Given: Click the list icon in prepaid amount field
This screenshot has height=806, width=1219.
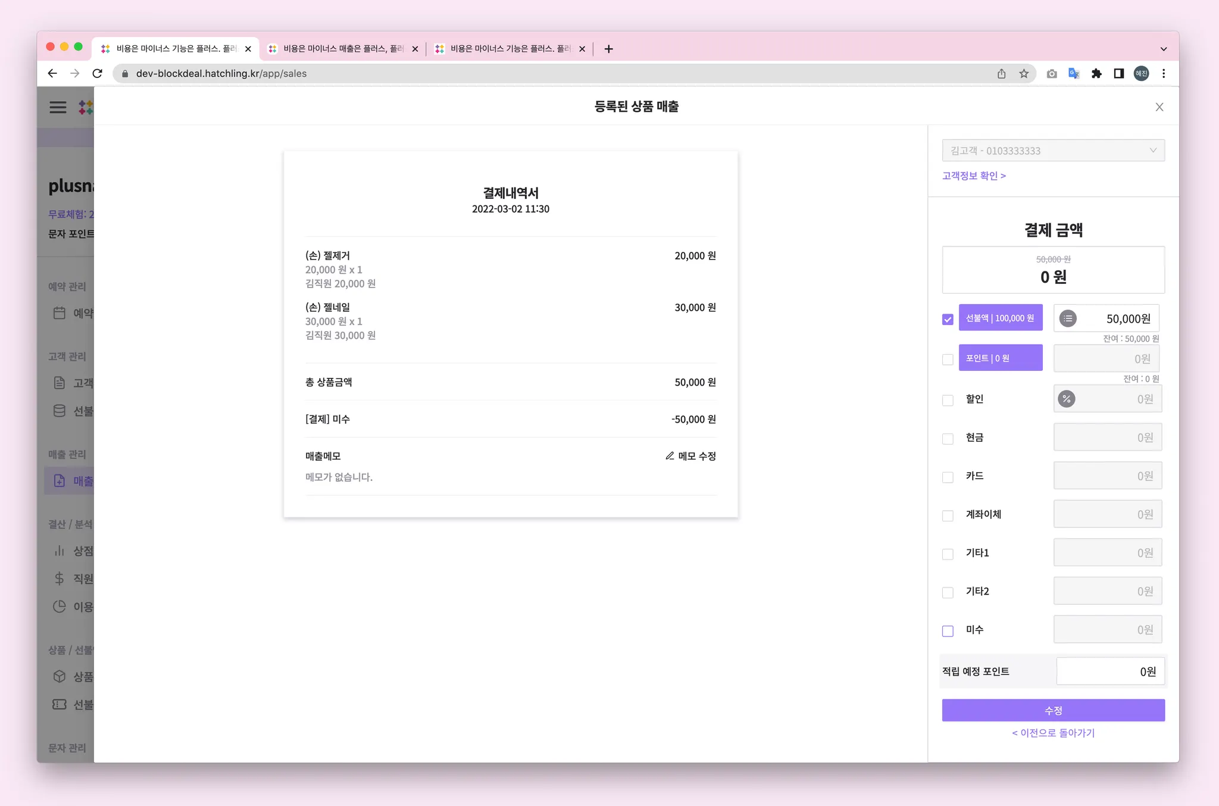Looking at the screenshot, I should click(x=1068, y=318).
